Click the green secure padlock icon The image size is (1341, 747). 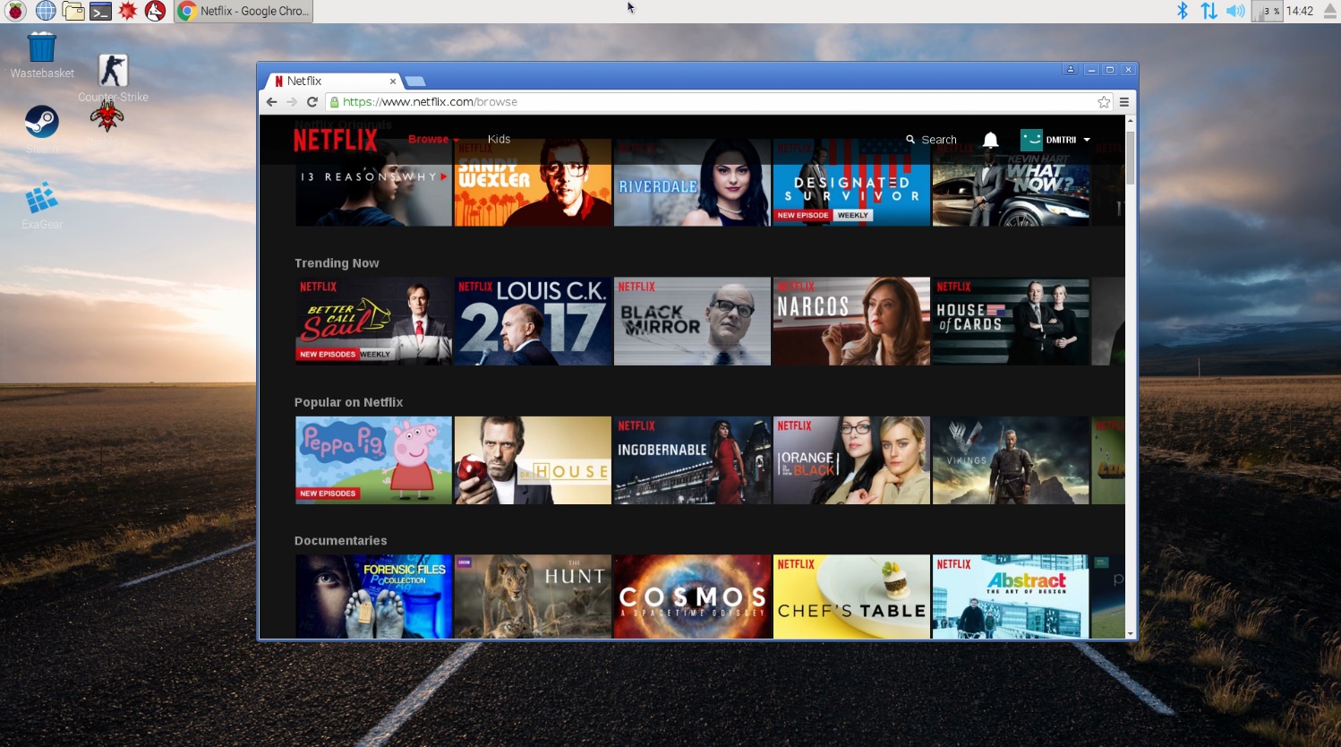(x=335, y=102)
